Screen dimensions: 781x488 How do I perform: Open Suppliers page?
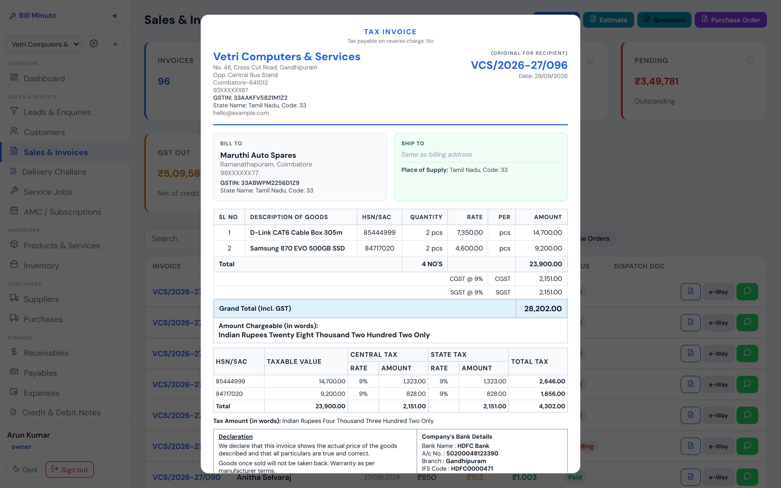[x=65, y=299]
